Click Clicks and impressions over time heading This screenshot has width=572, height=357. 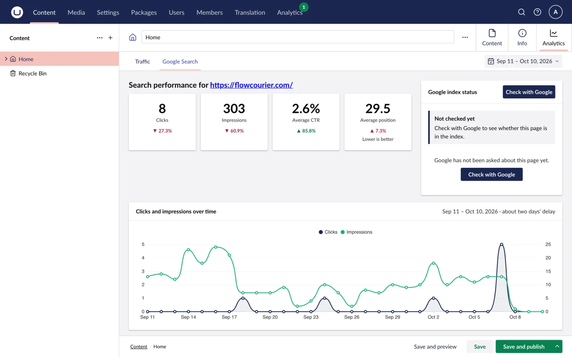pos(176,211)
